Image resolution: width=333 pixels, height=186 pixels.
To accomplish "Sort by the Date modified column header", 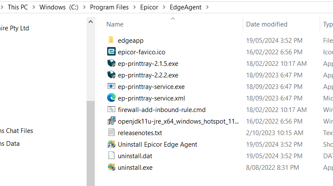I will (x=267, y=24).
